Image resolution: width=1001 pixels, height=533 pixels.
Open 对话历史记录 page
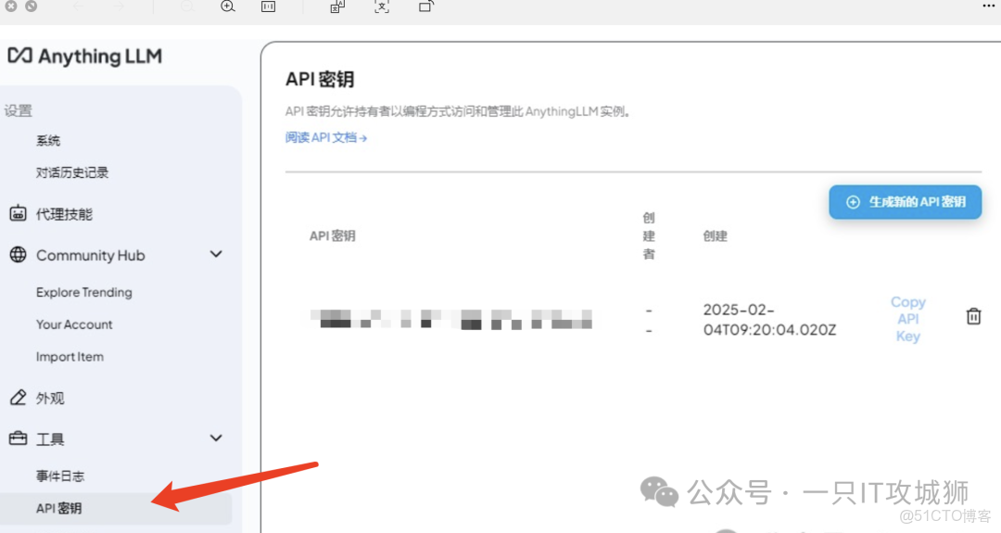(72, 172)
